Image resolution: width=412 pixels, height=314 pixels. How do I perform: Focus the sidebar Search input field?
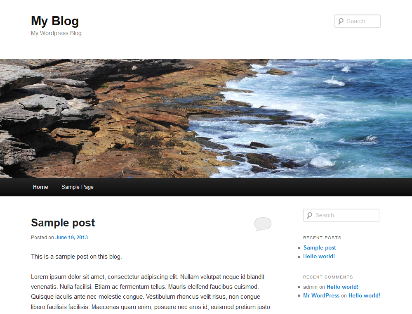(x=341, y=215)
